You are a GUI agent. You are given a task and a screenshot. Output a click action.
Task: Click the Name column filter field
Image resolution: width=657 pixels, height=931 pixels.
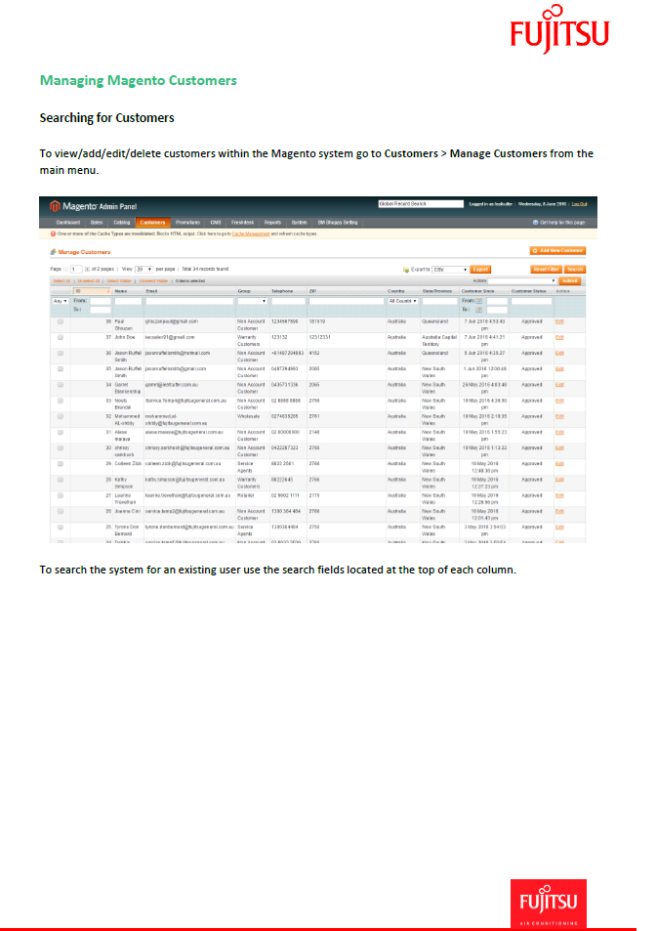coord(128,301)
